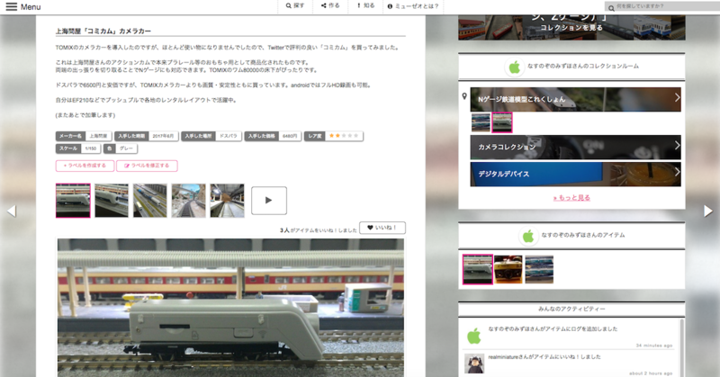The image size is (720, 377).
Task: Click the メーカー名 上海問屋 label
Action: click(84, 136)
